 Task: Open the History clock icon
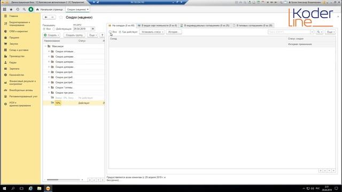click(x=18, y=10)
